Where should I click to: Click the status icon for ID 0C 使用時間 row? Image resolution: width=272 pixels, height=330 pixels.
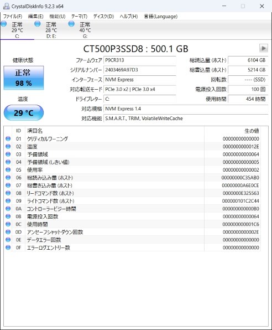pyautogui.click(x=8, y=224)
